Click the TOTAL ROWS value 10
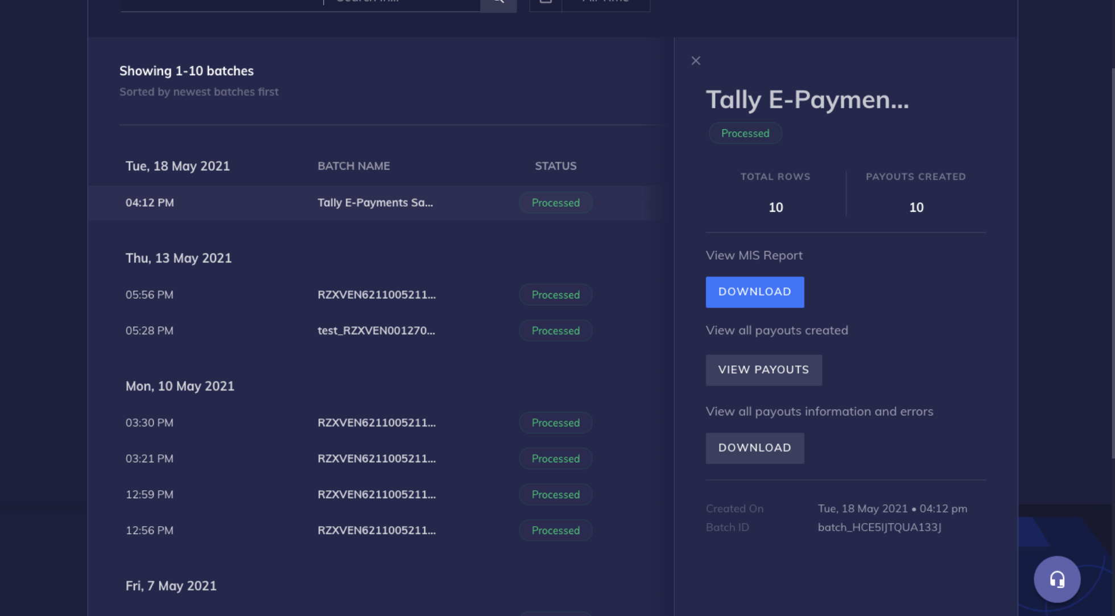 pos(776,208)
